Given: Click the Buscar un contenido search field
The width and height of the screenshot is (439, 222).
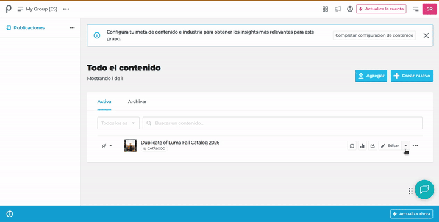Looking at the screenshot, I should pos(282,123).
